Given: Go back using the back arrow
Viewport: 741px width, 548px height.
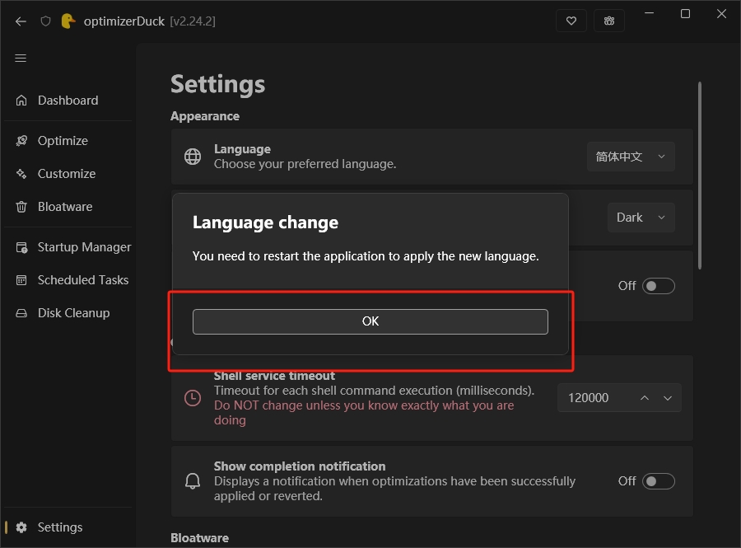Looking at the screenshot, I should [x=21, y=21].
